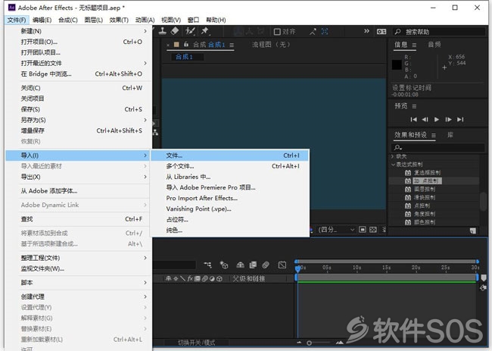The image size is (492, 351).
Task: Jump to first frame in preview
Action: point(413,120)
